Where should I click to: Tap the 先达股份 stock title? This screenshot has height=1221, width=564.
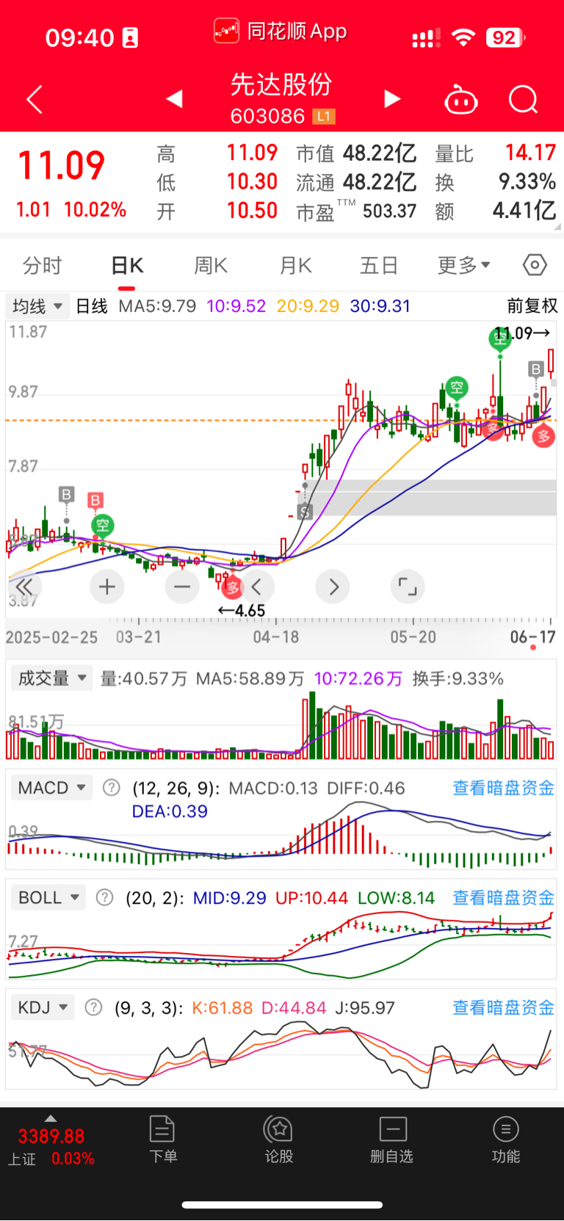[281, 85]
